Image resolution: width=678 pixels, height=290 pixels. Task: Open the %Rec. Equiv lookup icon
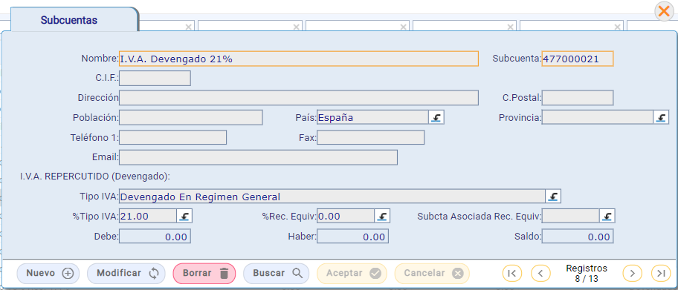coord(383,216)
